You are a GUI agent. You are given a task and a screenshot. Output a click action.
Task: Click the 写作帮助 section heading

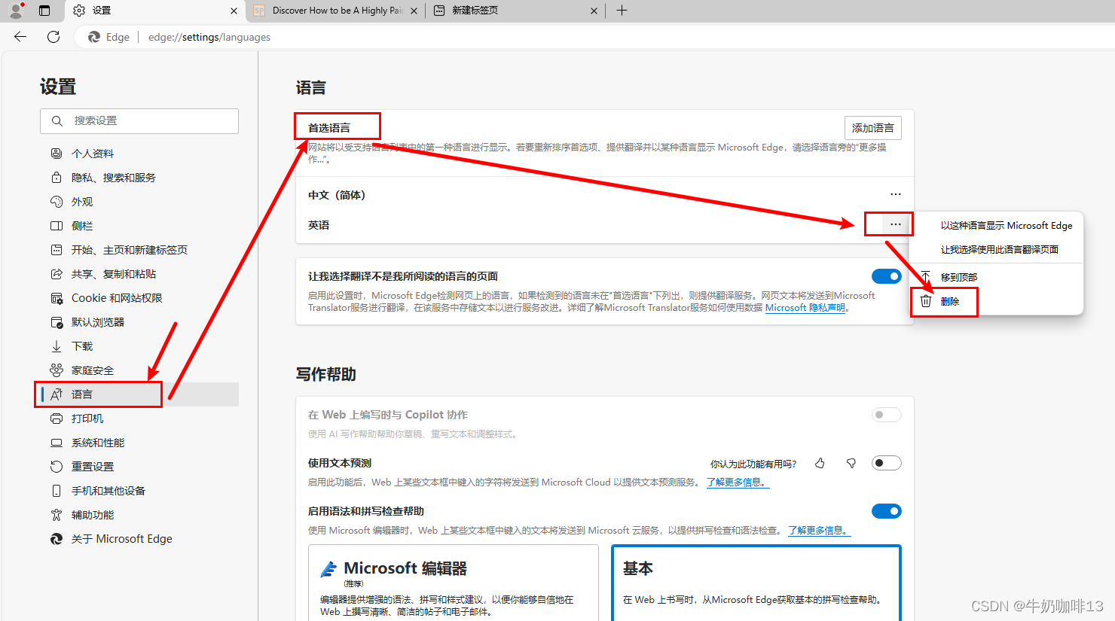coord(326,374)
